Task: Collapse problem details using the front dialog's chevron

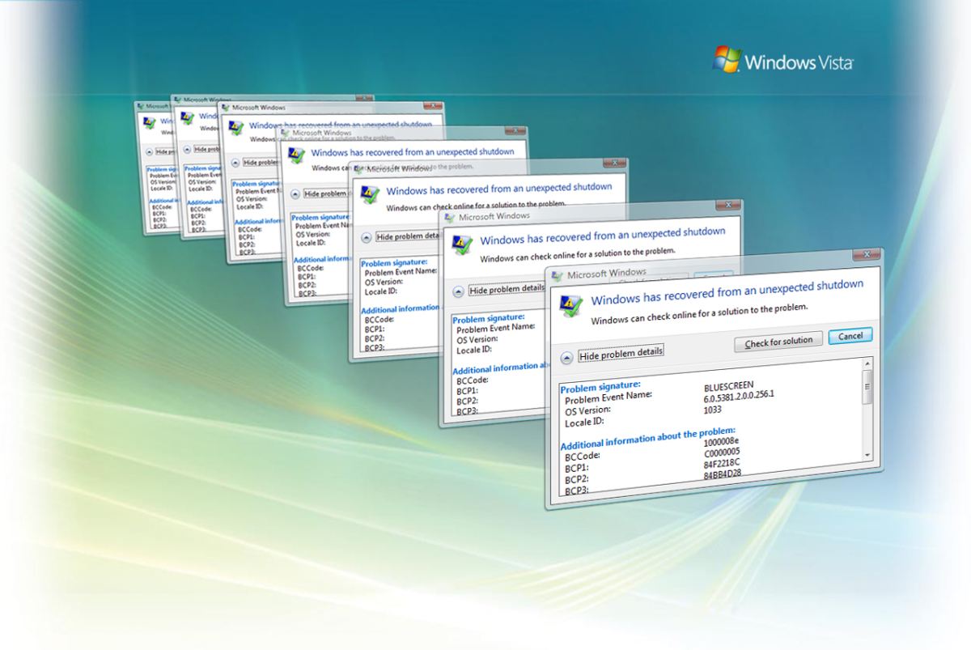Action: (x=566, y=357)
